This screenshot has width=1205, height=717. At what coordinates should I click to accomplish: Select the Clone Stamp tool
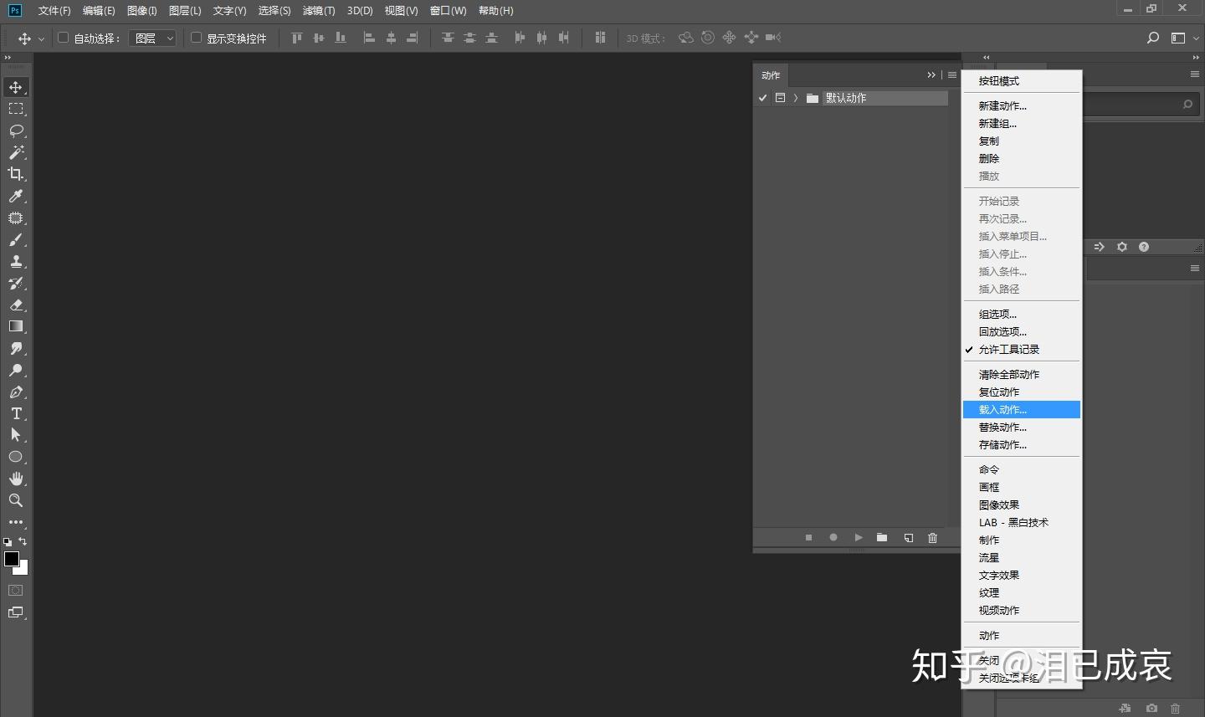16,261
